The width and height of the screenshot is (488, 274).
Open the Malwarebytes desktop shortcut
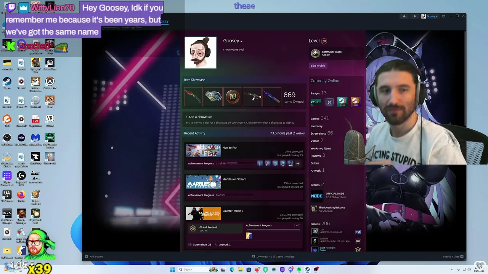pos(35,139)
